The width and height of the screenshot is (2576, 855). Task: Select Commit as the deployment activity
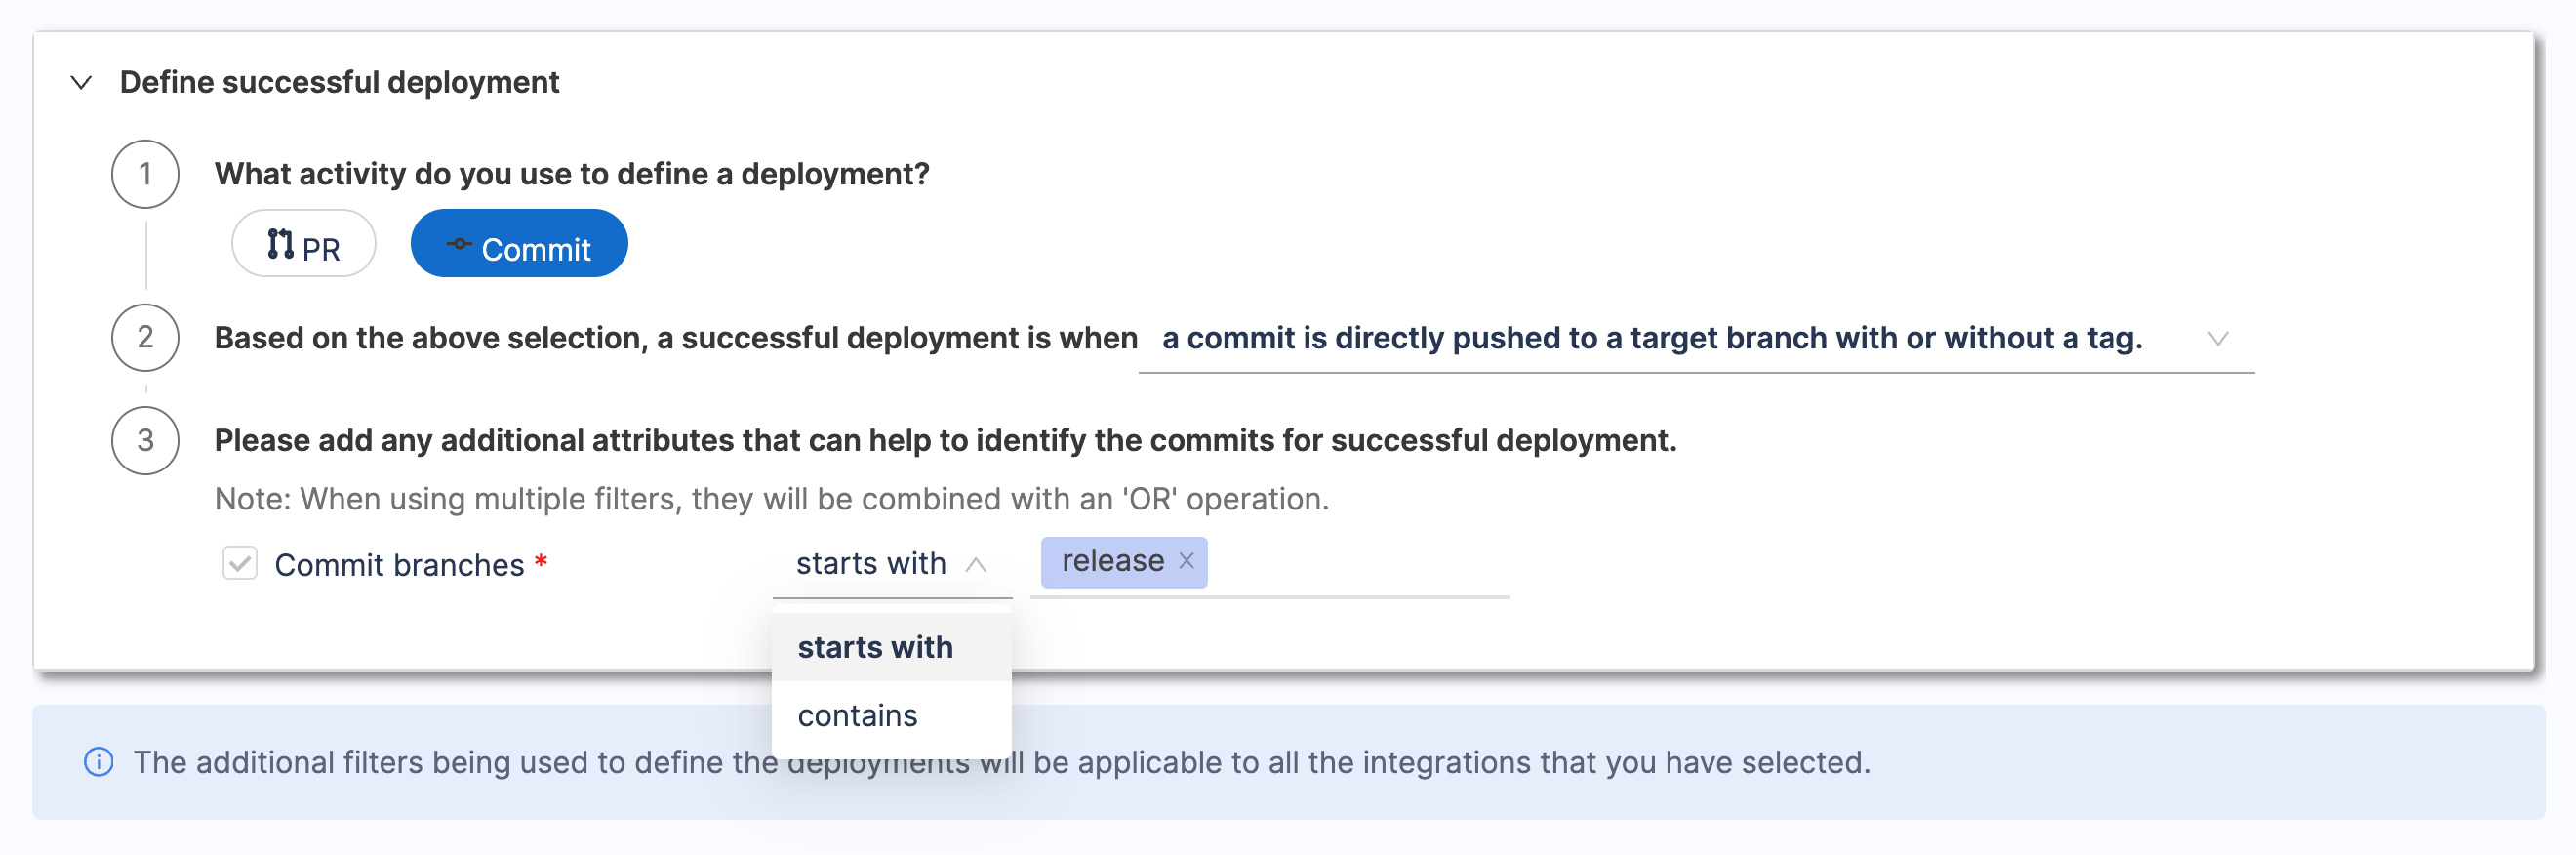(x=519, y=244)
